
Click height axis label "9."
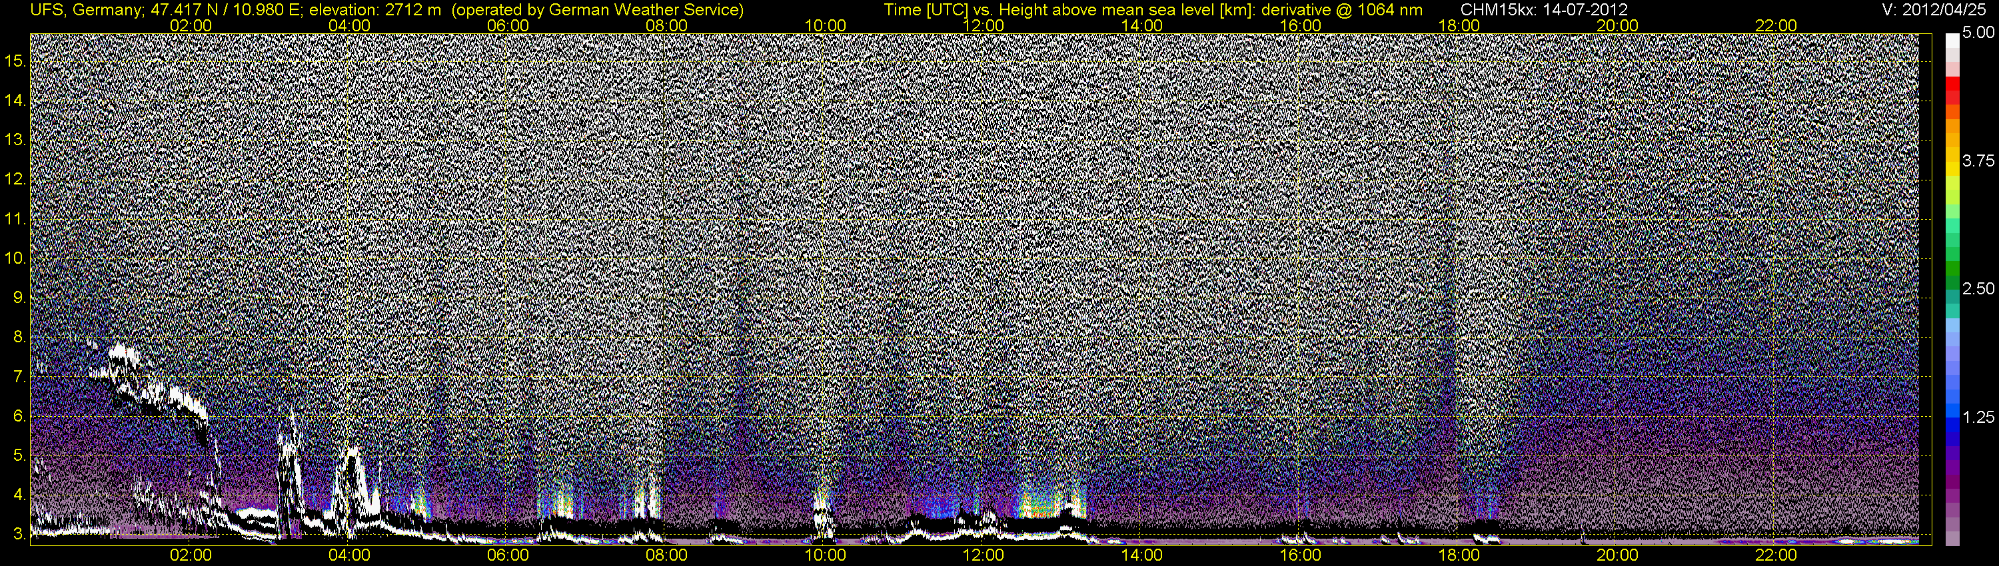point(19,298)
